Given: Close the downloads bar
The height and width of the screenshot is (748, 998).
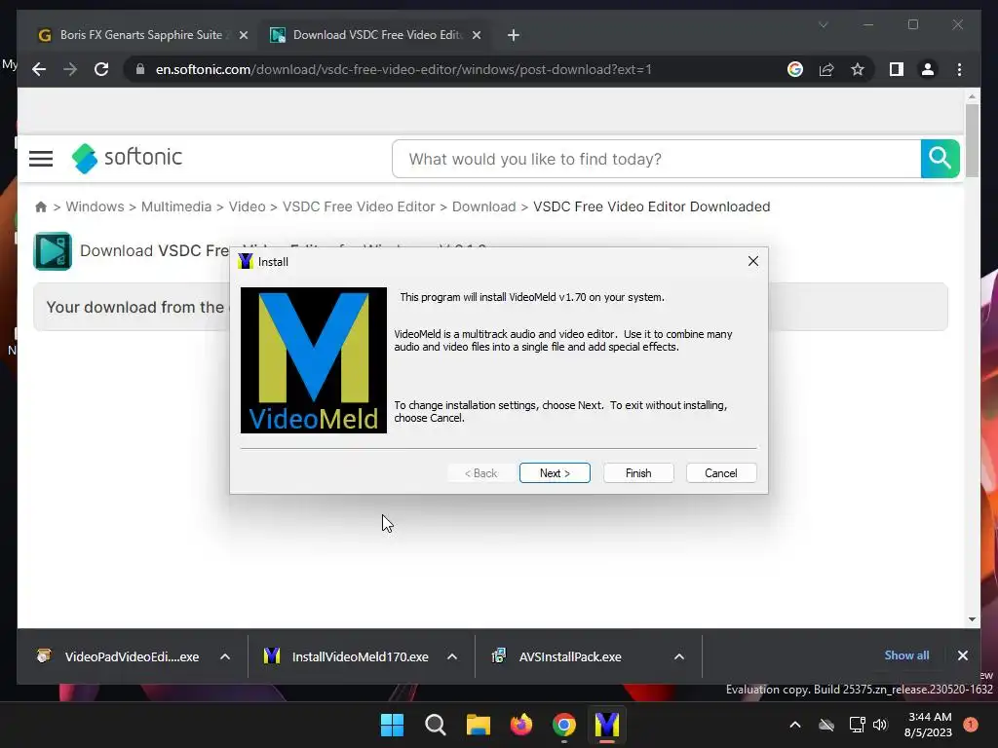Looking at the screenshot, I should pyautogui.click(x=962, y=655).
